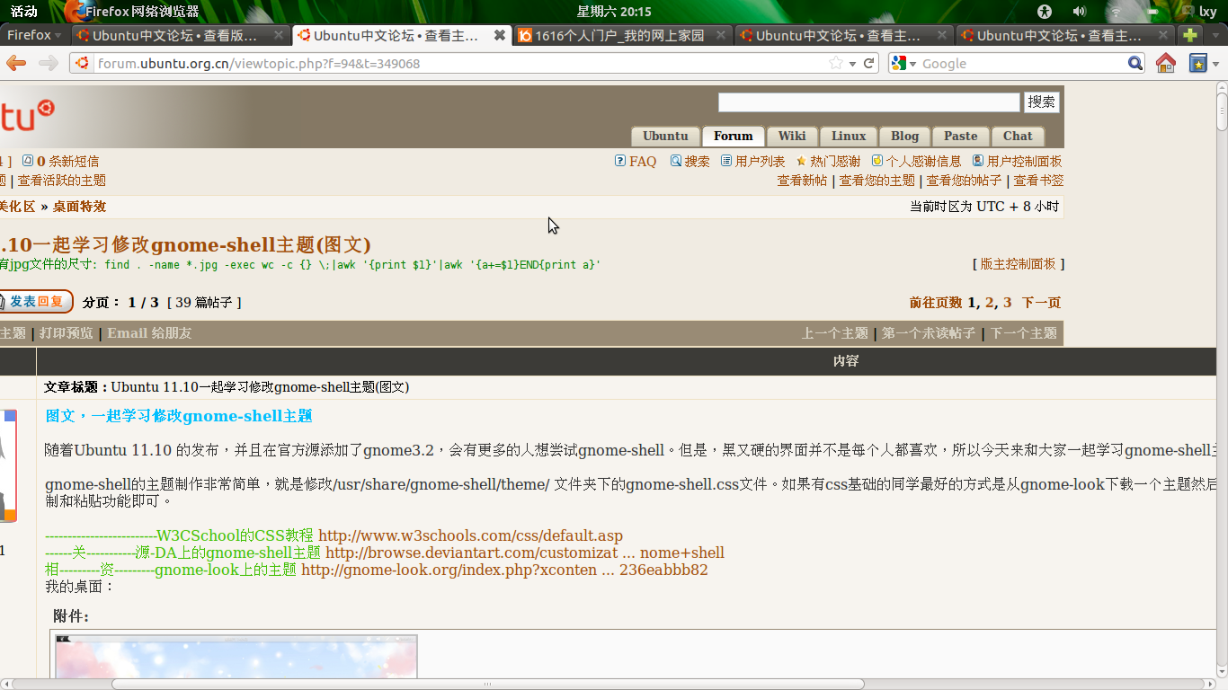
Task: Select the Ubuntu site navigation tab
Action: 665,137
